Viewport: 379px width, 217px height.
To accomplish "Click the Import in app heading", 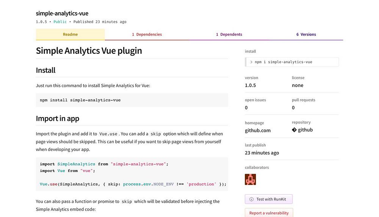I will point(58,119).
